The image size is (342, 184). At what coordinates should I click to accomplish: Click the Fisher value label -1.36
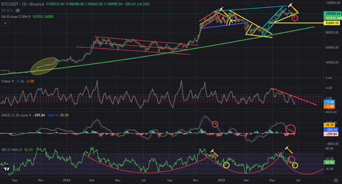(330, 102)
